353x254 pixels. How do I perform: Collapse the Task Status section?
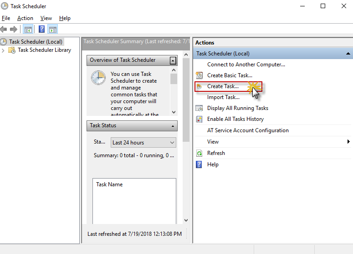point(173,126)
